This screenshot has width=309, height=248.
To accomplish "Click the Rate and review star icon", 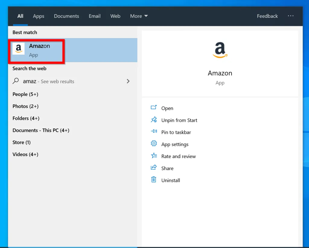I will 154,156.
